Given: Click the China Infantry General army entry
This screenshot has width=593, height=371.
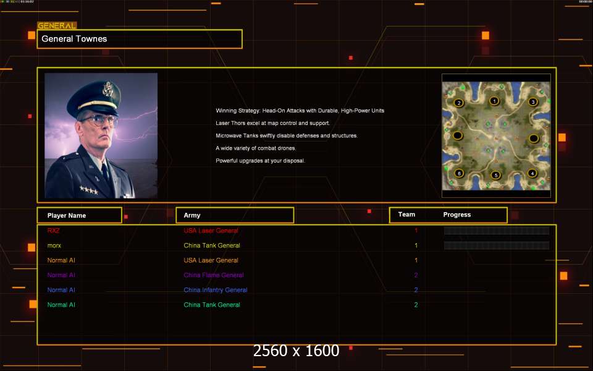Looking at the screenshot, I should click(x=216, y=290).
